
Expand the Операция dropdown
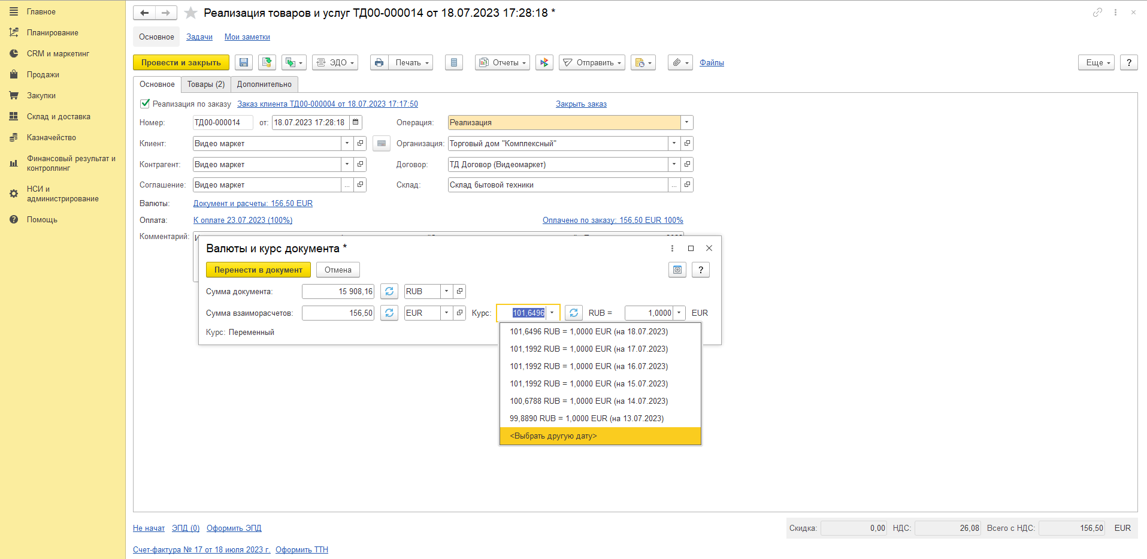pos(687,122)
